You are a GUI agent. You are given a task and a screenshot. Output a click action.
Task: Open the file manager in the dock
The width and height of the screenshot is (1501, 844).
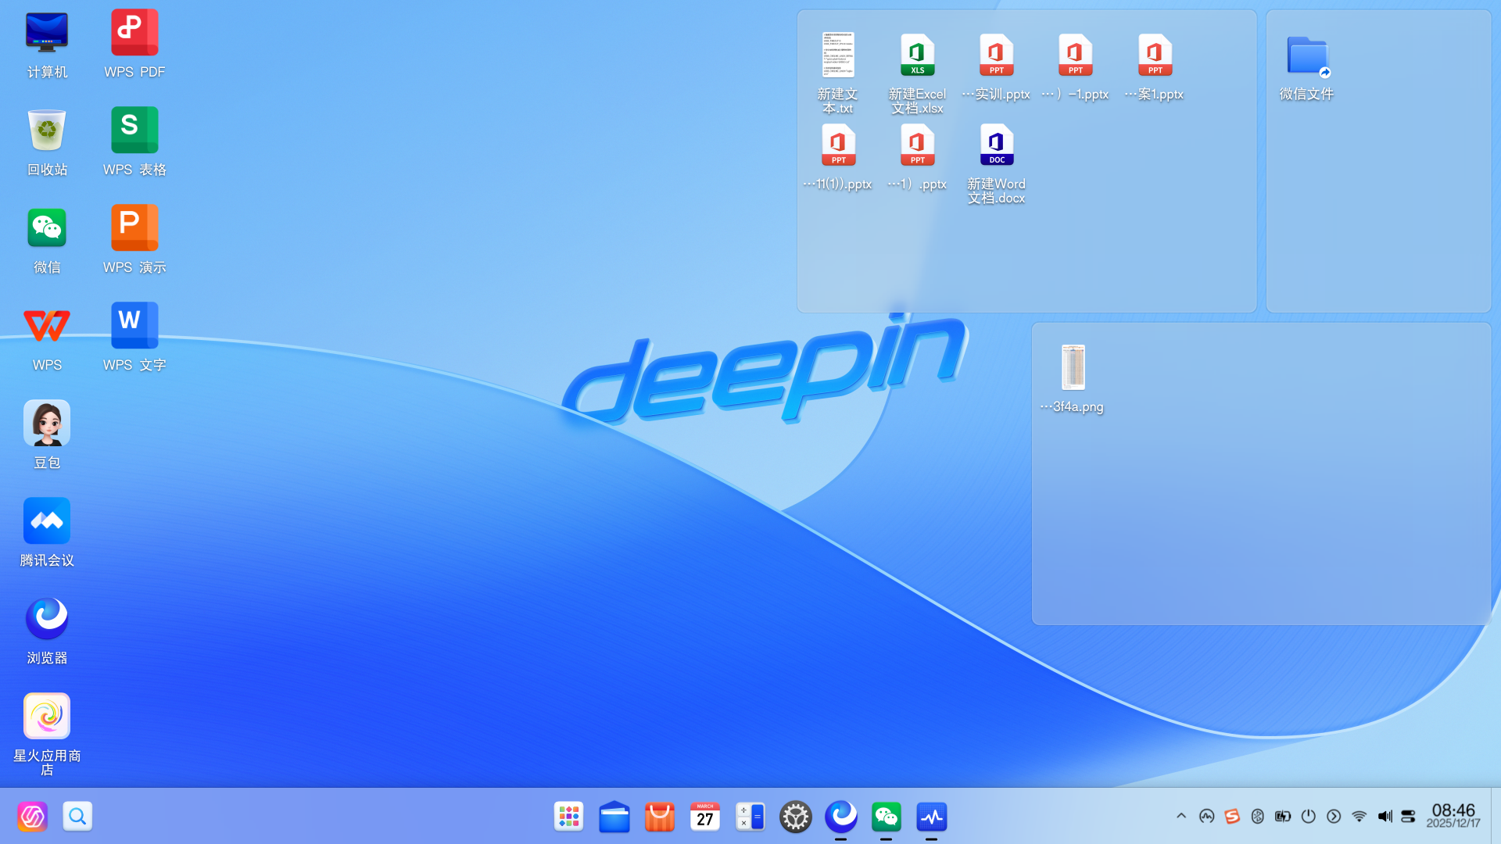pos(614,817)
